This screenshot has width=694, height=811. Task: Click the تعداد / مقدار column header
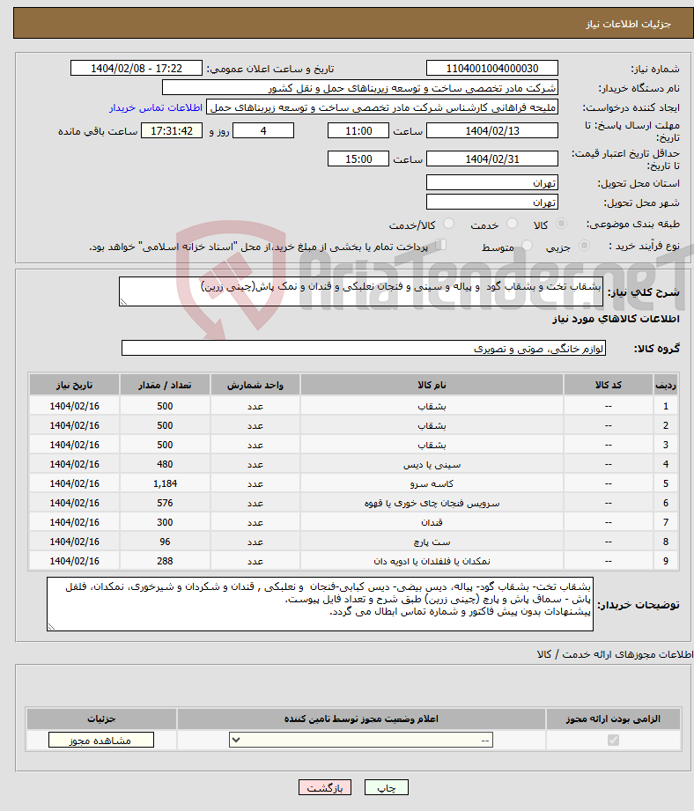point(165,386)
